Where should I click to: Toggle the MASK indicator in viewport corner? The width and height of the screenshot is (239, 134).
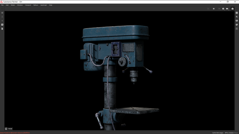(9, 129)
